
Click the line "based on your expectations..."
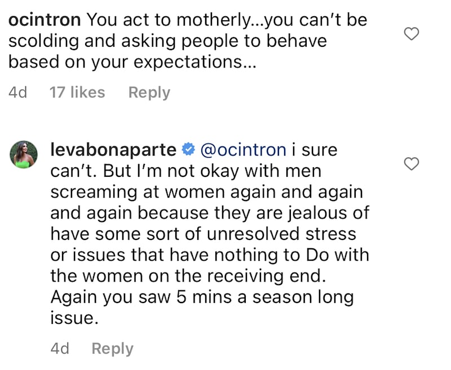[132, 62]
